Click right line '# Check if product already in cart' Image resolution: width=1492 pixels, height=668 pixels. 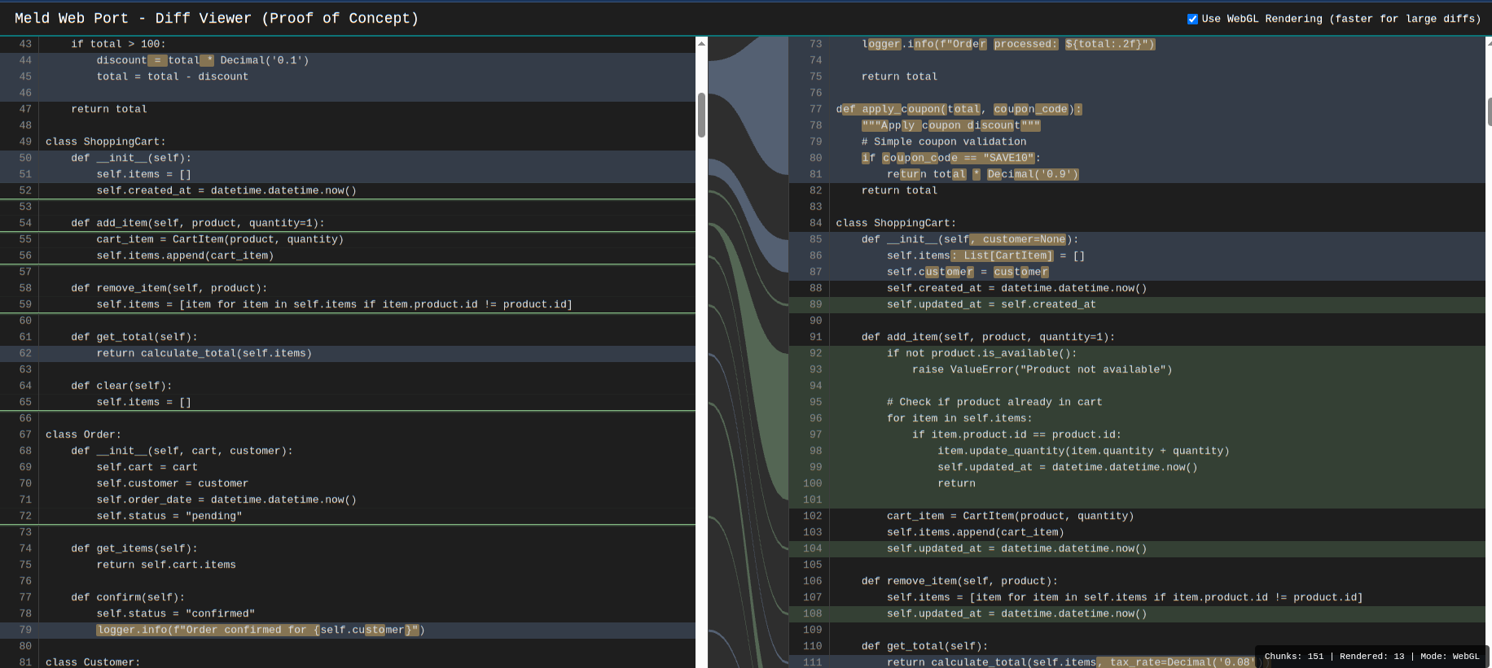pyautogui.click(x=994, y=402)
